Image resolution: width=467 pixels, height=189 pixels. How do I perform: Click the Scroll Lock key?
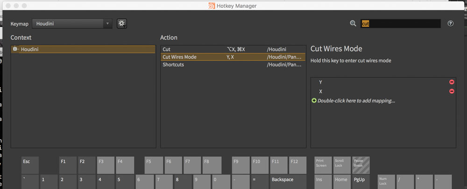[342, 165]
